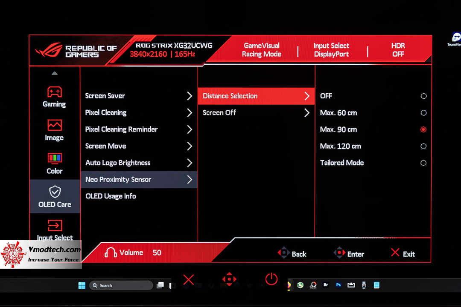Click the HDR OFF header status
Image resolution: width=461 pixels, height=307 pixels.
tap(398, 50)
